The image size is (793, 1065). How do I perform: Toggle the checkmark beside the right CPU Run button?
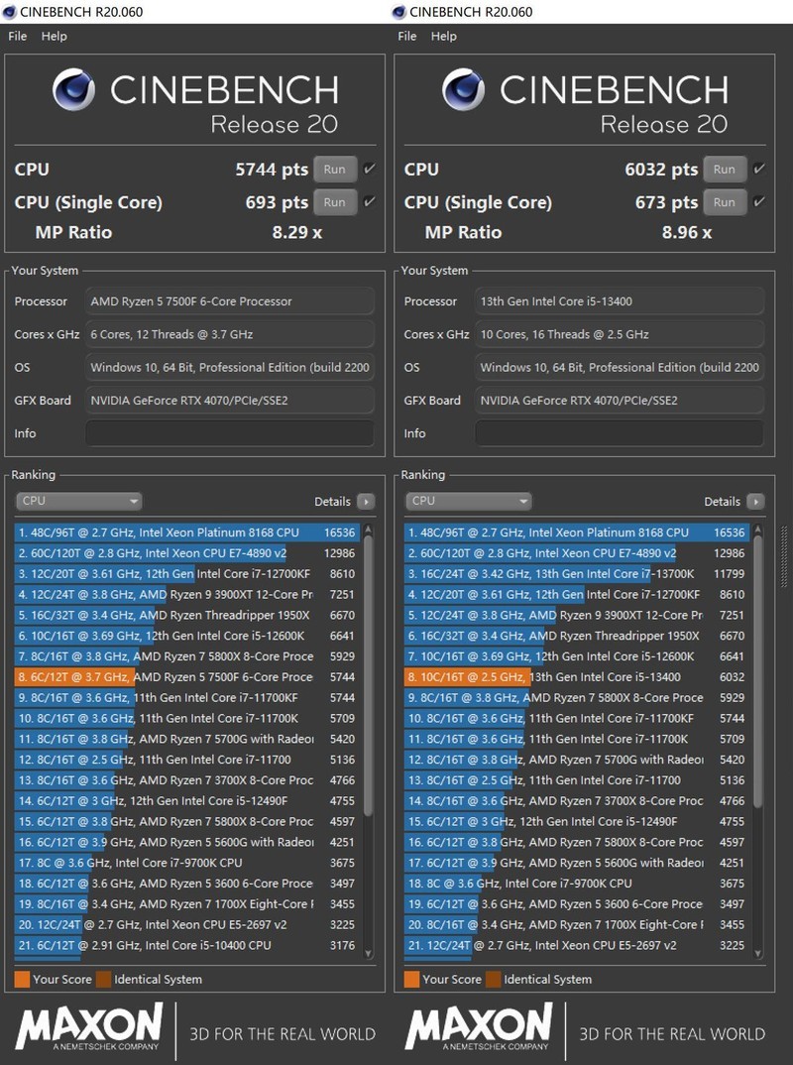pos(758,169)
